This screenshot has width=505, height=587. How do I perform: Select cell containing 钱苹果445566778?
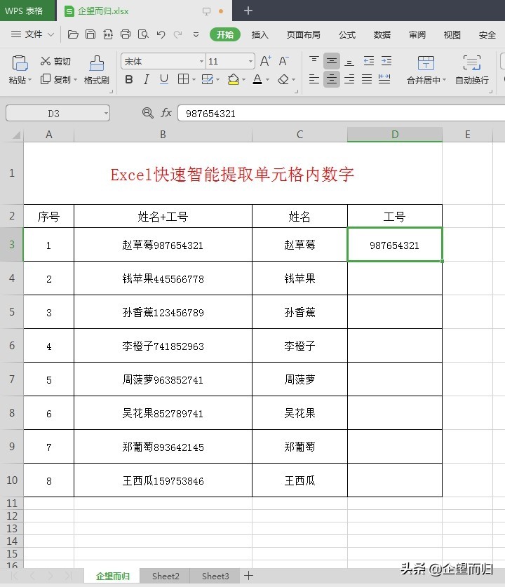163,278
